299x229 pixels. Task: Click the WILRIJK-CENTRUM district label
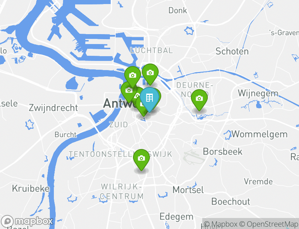122,192
